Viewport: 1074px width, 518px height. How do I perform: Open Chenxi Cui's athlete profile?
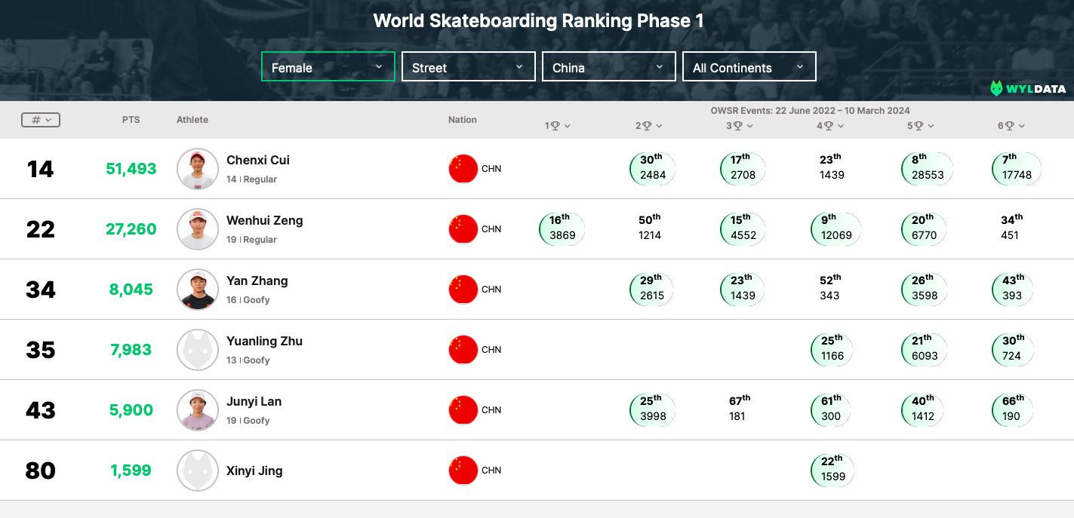[x=258, y=160]
